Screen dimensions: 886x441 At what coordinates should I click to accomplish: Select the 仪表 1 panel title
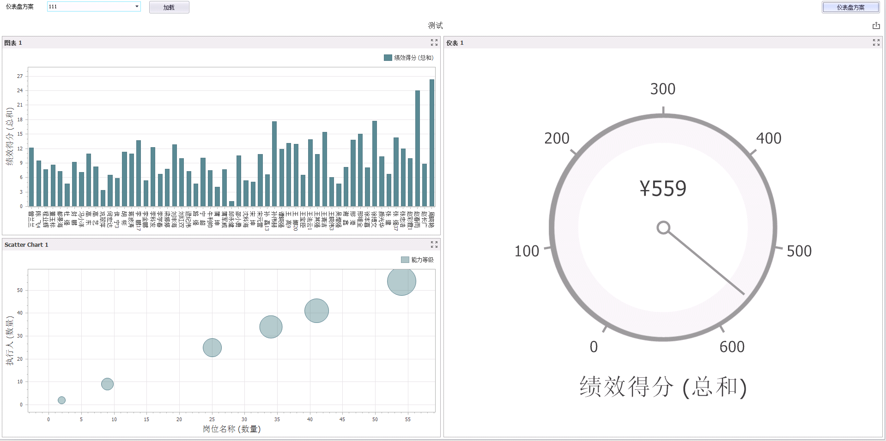[455, 43]
